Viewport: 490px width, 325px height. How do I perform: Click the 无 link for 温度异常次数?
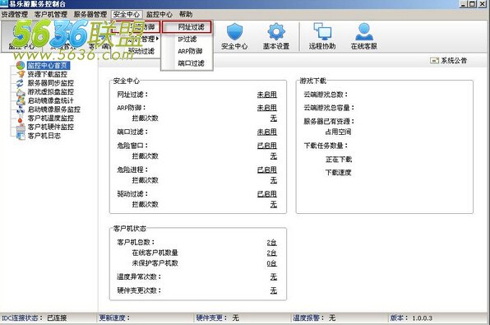pos(274,276)
